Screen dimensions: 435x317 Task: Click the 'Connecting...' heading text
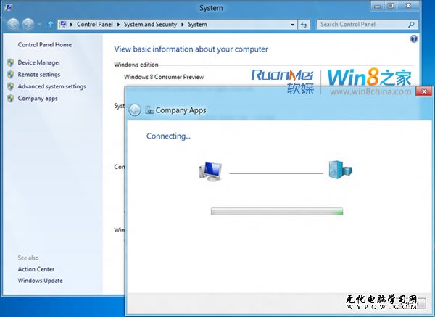click(168, 136)
